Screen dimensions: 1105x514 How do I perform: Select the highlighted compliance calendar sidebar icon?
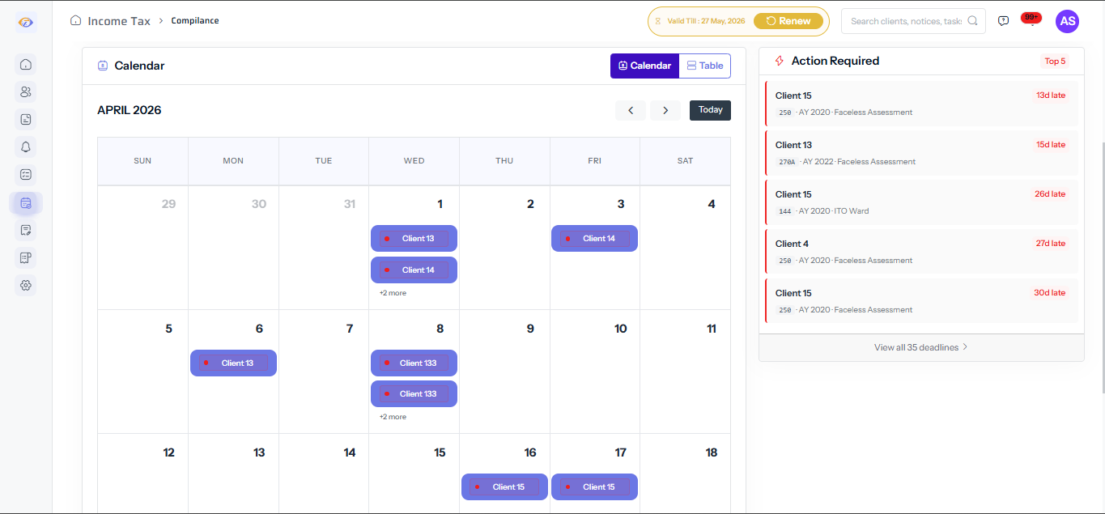click(26, 202)
